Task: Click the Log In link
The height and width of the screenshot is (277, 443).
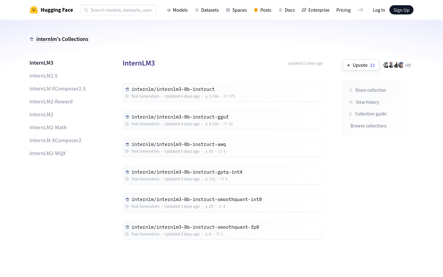Action: (x=379, y=10)
